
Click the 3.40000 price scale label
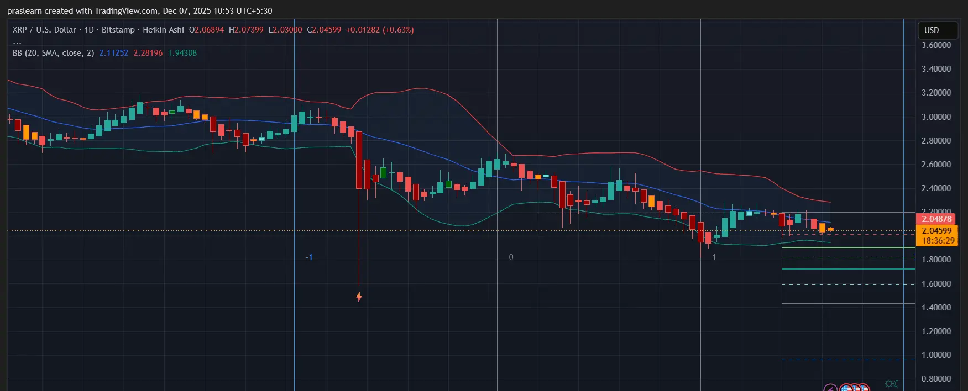pos(936,69)
